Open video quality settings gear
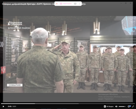Viewport: 136px width, 109px height. [129, 106]
